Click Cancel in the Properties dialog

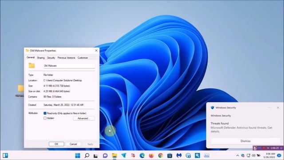tap(73, 144)
